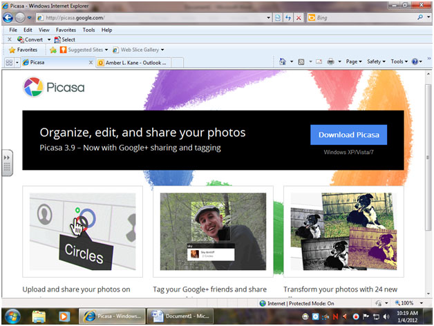Image resolution: width=434 pixels, height=326 pixels.
Task: Switch to Amber L. Kane - Outlook tab
Action: (133, 63)
